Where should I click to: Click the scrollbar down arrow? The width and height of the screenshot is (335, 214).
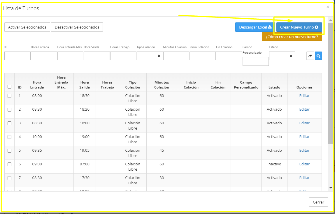(x=331, y=188)
